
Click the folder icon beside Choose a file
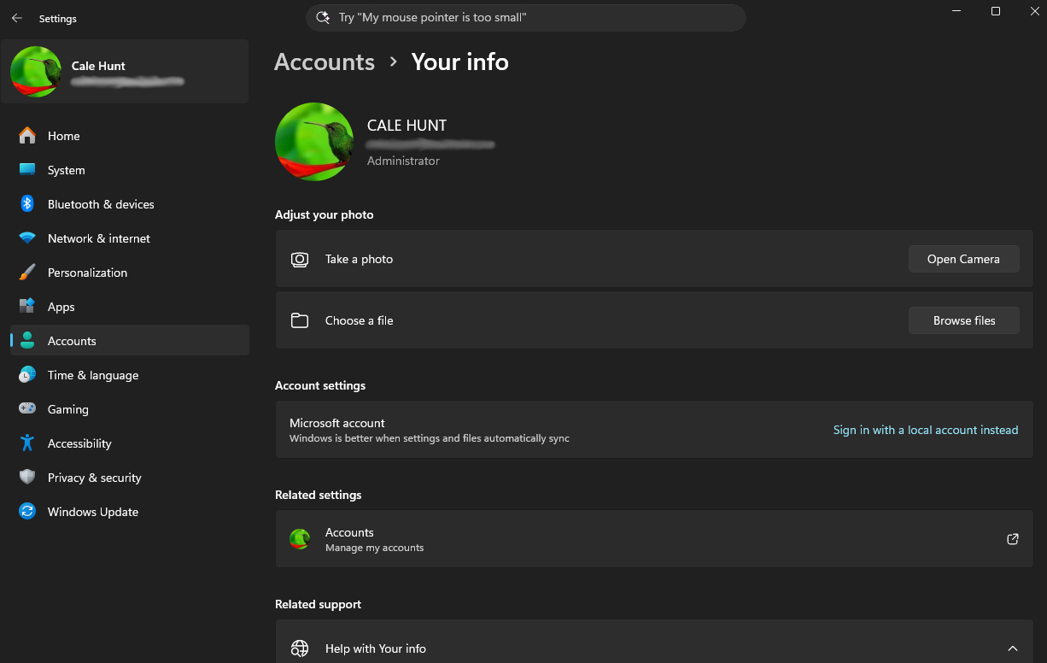[x=299, y=320]
